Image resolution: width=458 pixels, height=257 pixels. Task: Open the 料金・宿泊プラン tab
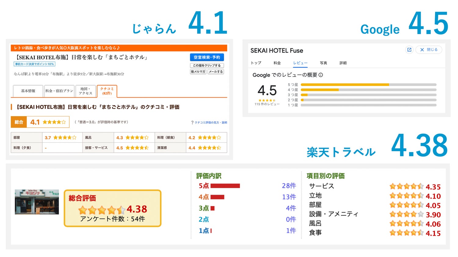pyautogui.click(x=59, y=91)
